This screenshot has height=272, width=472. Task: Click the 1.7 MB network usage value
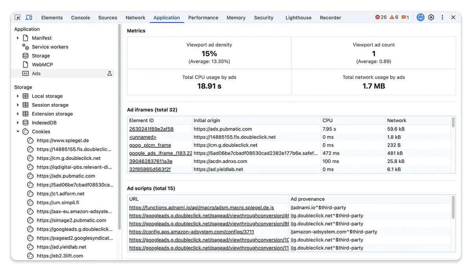click(x=374, y=86)
